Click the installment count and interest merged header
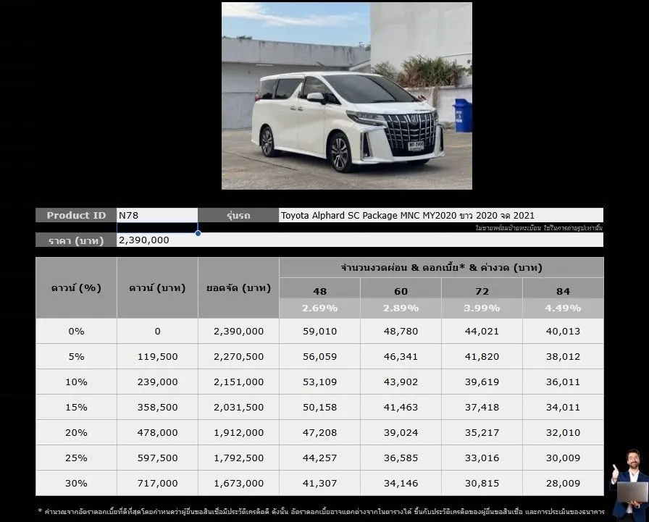 pyautogui.click(x=441, y=268)
